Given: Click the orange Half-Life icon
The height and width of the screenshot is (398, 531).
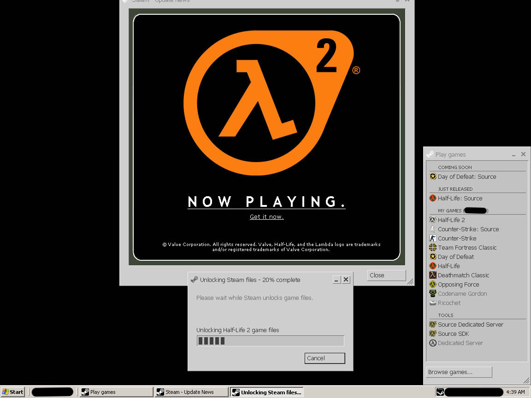Looking at the screenshot, I should click(433, 266).
